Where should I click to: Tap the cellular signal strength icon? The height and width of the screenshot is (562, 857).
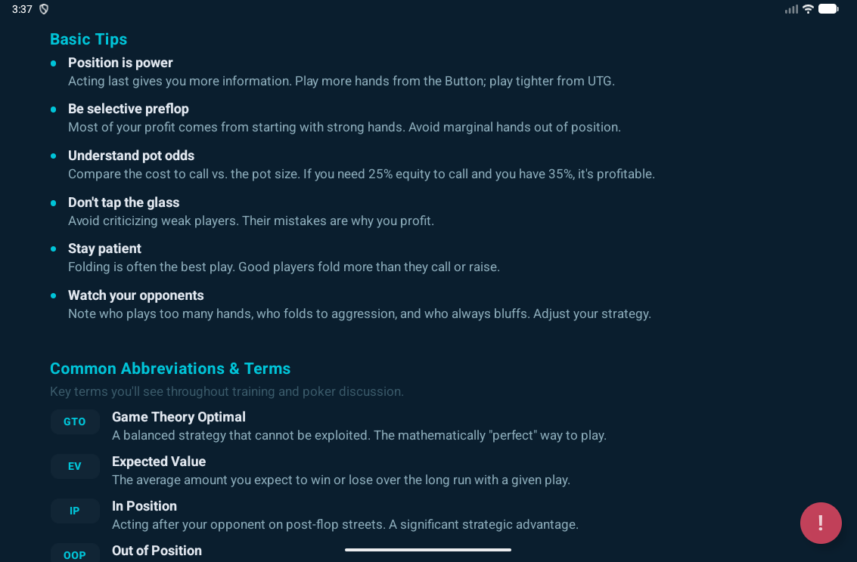click(x=791, y=9)
